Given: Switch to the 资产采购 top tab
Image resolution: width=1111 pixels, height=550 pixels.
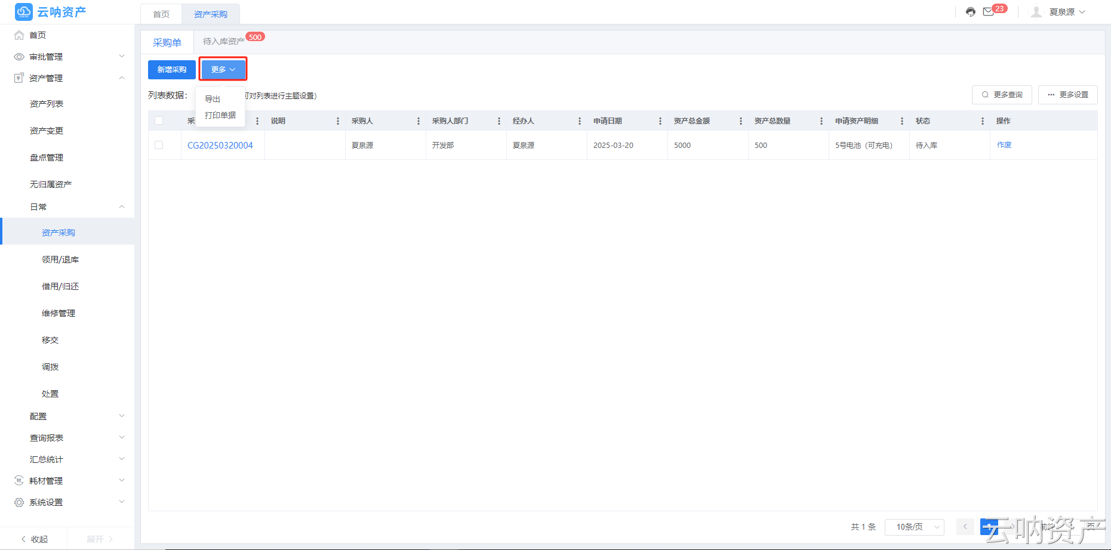Looking at the screenshot, I should (211, 14).
